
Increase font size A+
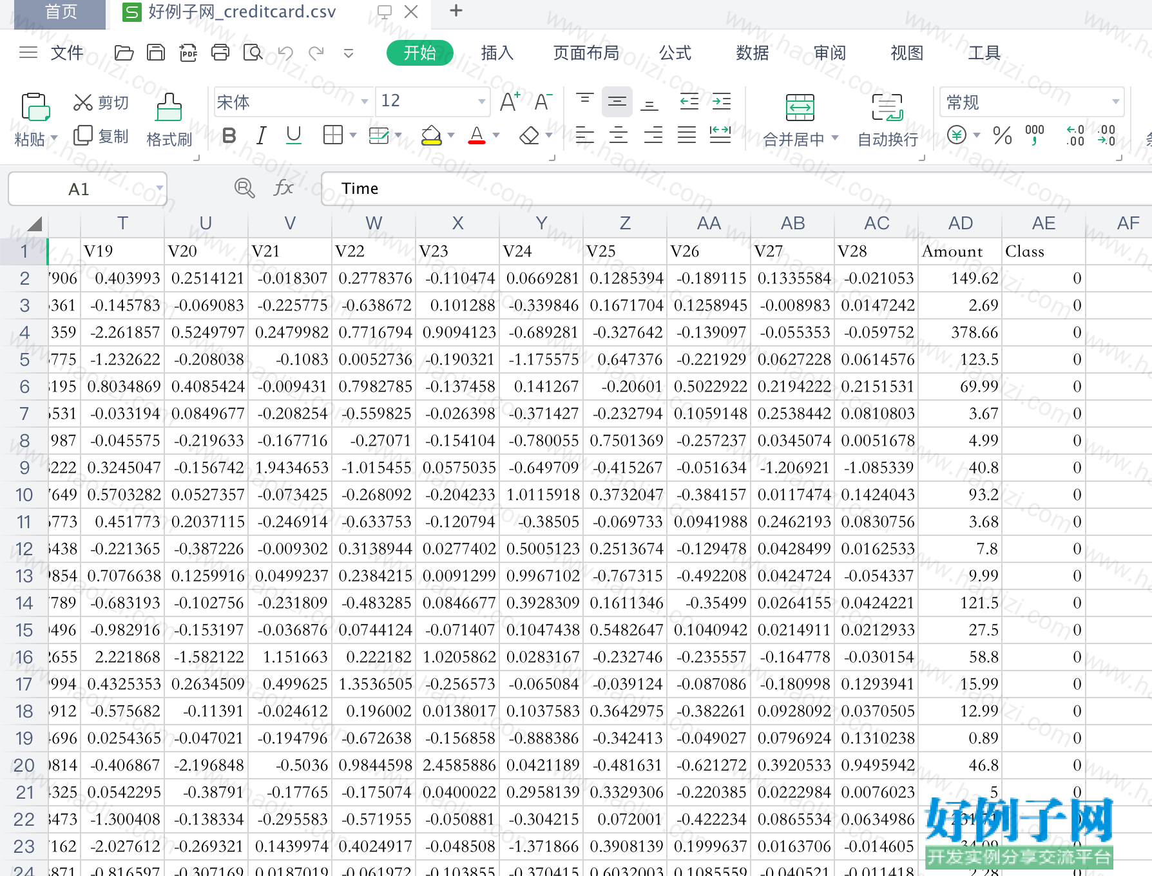(510, 102)
